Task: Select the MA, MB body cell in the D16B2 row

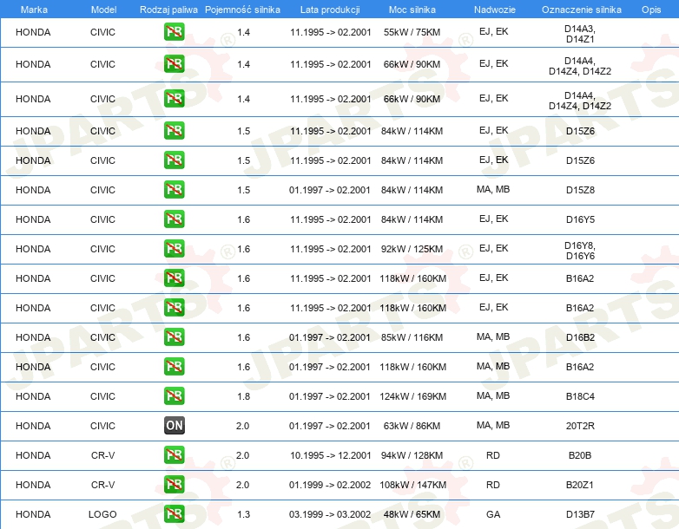Action: click(493, 337)
